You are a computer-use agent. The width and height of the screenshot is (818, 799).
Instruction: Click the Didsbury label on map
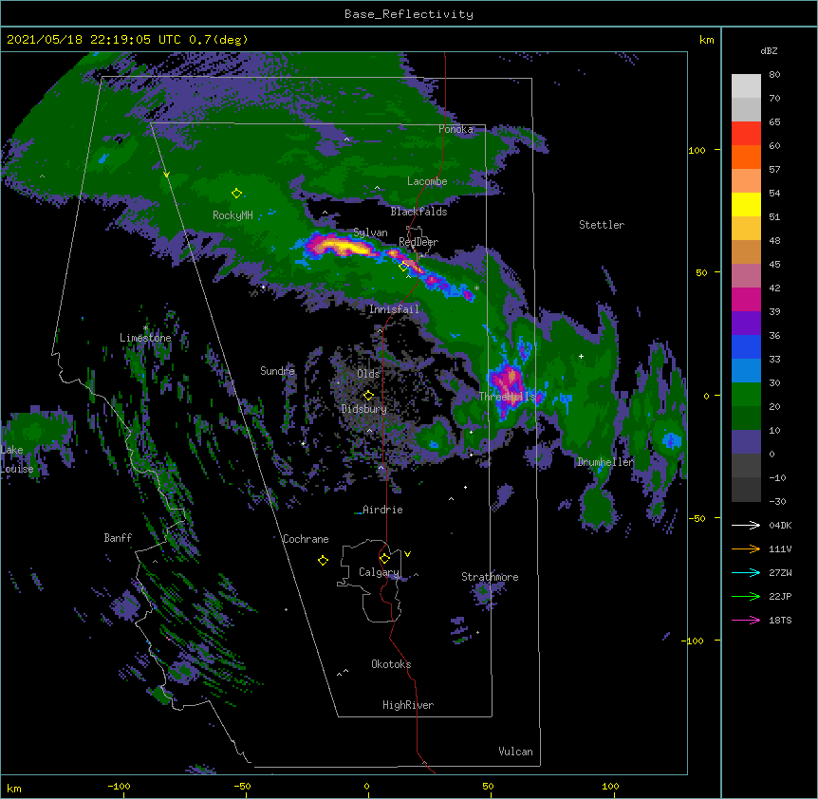(364, 409)
